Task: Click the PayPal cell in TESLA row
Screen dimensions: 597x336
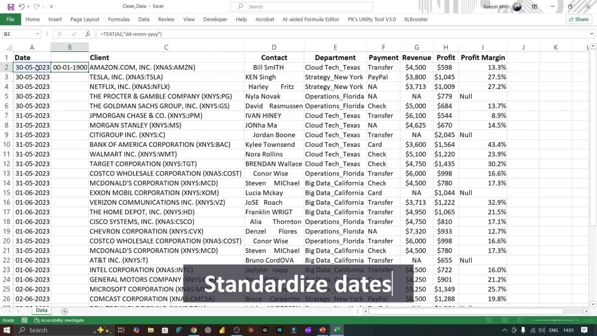Action: coord(383,77)
